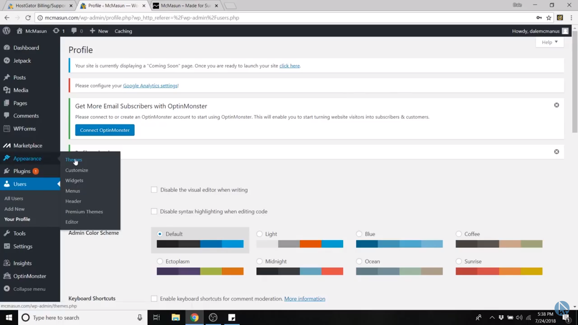The width and height of the screenshot is (578, 325).
Task: Go to All Users in Users submenu
Action: (14, 199)
